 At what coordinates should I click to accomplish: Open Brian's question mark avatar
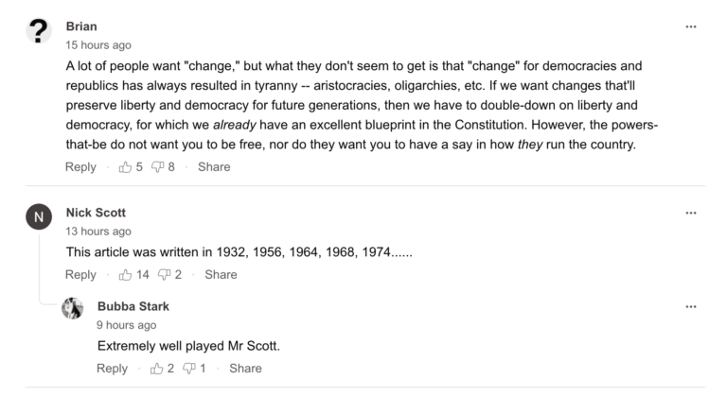[39, 31]
